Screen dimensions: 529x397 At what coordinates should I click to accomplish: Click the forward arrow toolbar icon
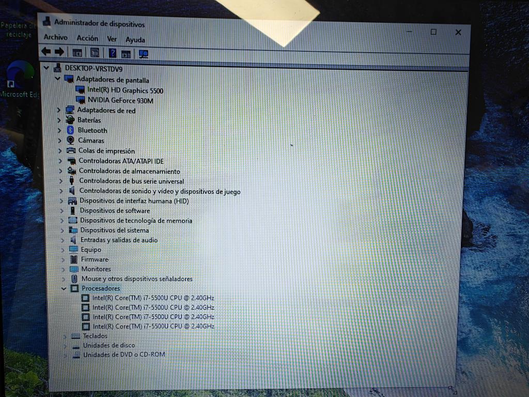point(59,52)
